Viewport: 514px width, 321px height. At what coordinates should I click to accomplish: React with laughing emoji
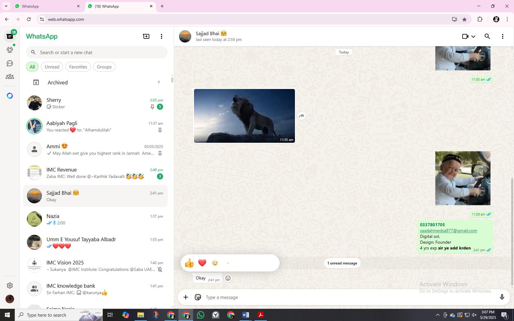click(x=215, y=263)
